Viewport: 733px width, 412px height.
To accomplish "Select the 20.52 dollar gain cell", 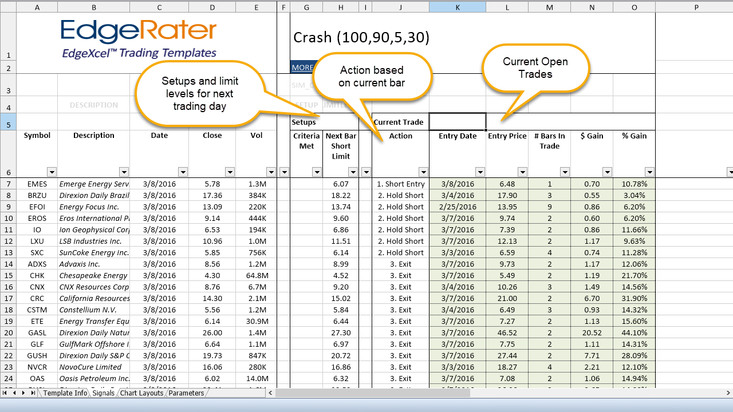I will point(592,332).
